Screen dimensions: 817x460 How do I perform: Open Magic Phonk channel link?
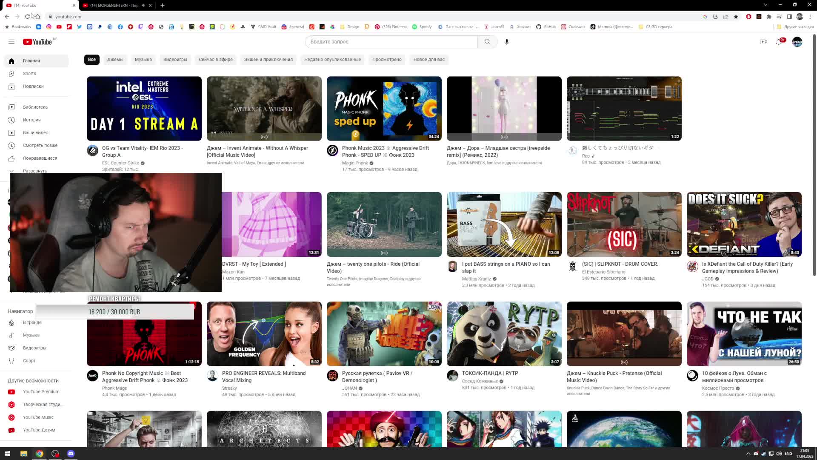pyautogui.click(x=355, y=163)
